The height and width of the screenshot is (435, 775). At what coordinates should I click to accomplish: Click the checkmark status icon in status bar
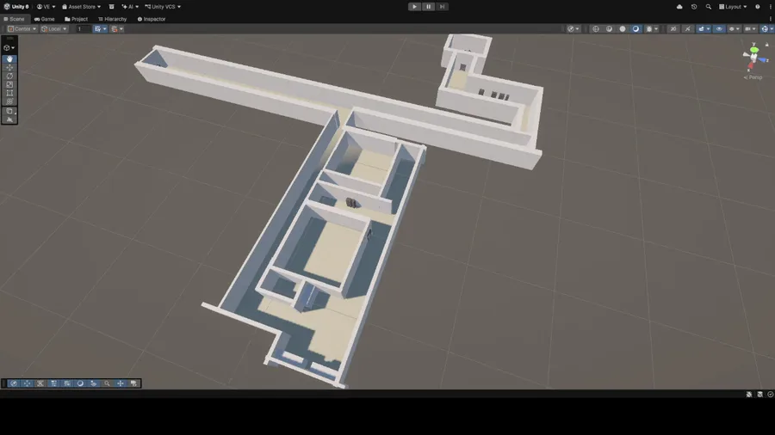point(770,394)
